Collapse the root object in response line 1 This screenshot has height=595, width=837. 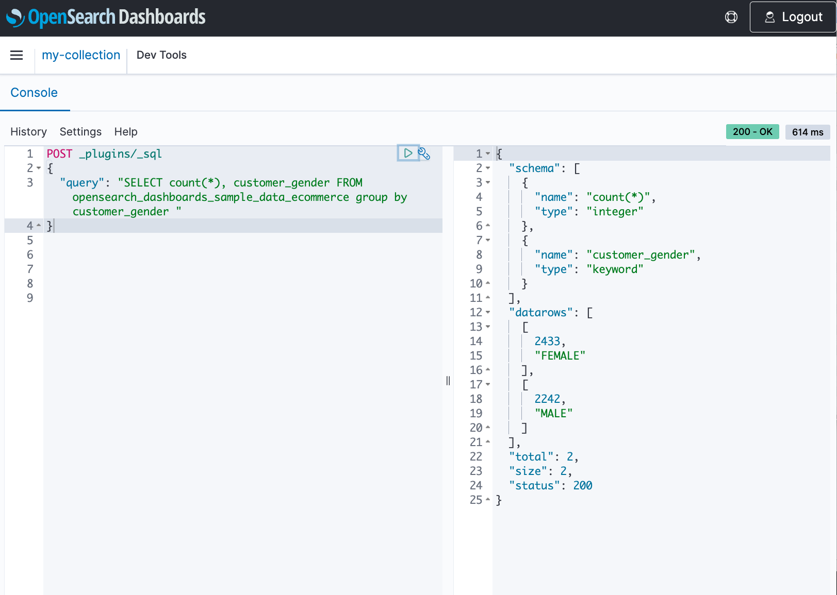[x=488, y=154]
